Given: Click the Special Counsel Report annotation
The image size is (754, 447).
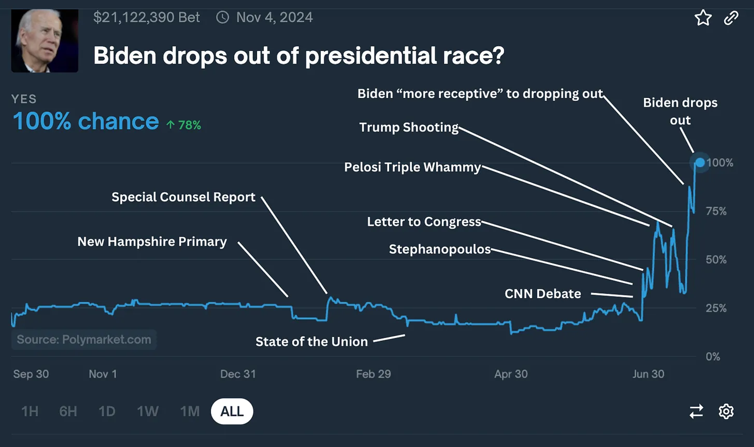Looking at the screenshot, I should coord(183,197).
